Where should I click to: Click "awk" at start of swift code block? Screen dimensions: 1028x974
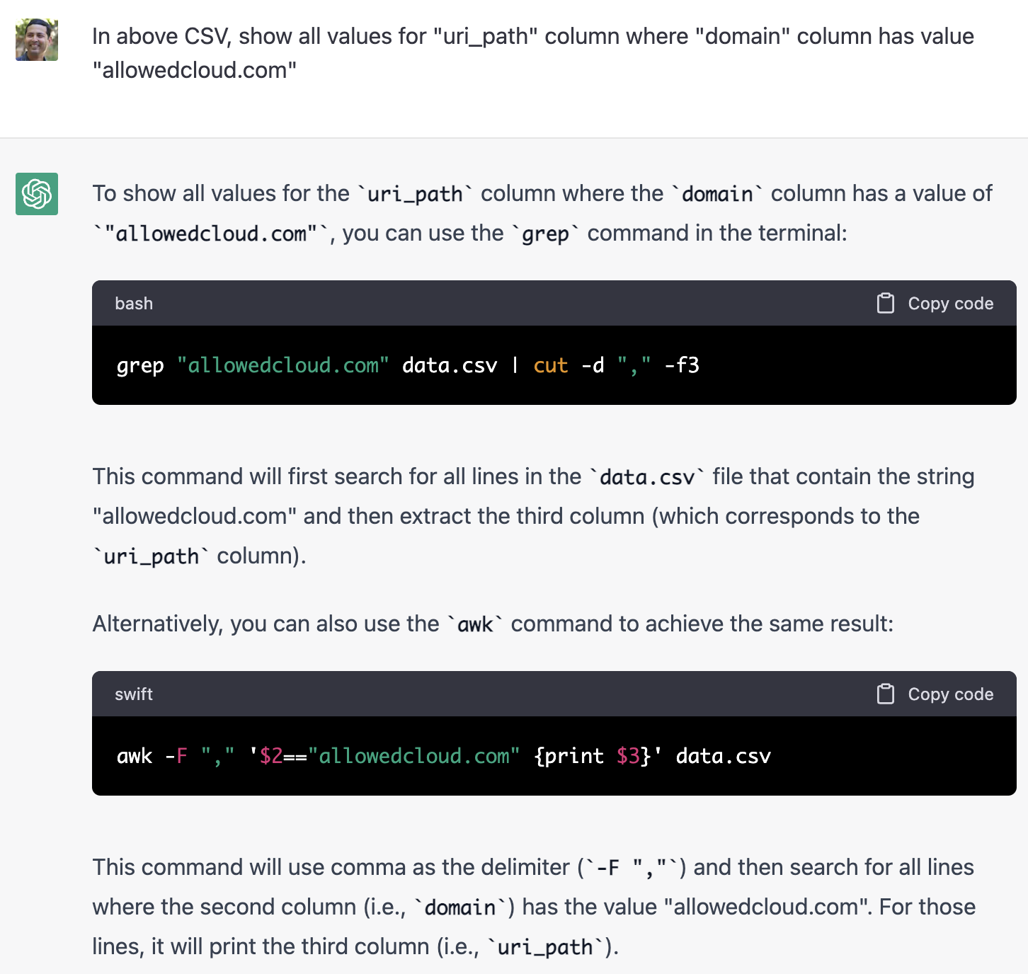point(135,756)
